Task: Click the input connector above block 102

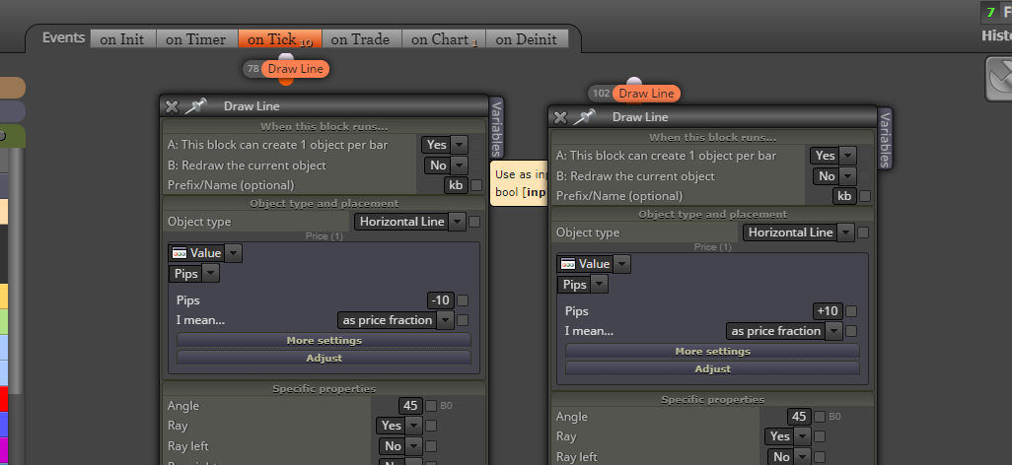Action: tap(635, 81)
